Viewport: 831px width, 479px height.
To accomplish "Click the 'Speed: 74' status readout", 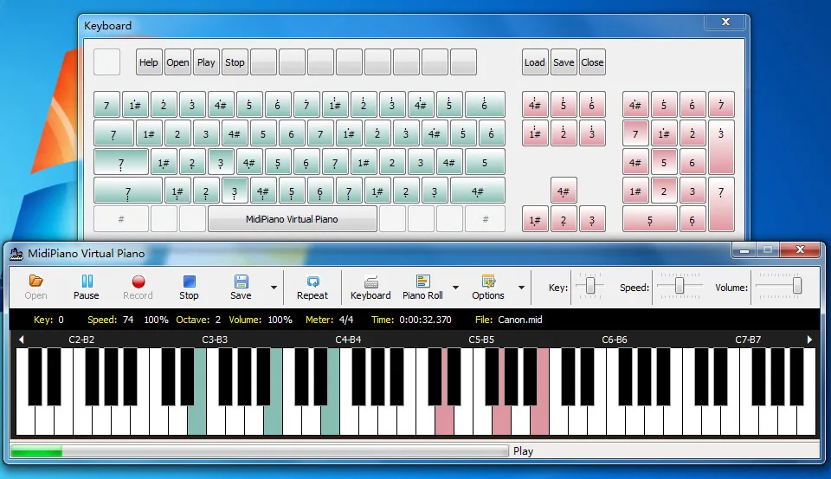I will click(x=110, y=320).
